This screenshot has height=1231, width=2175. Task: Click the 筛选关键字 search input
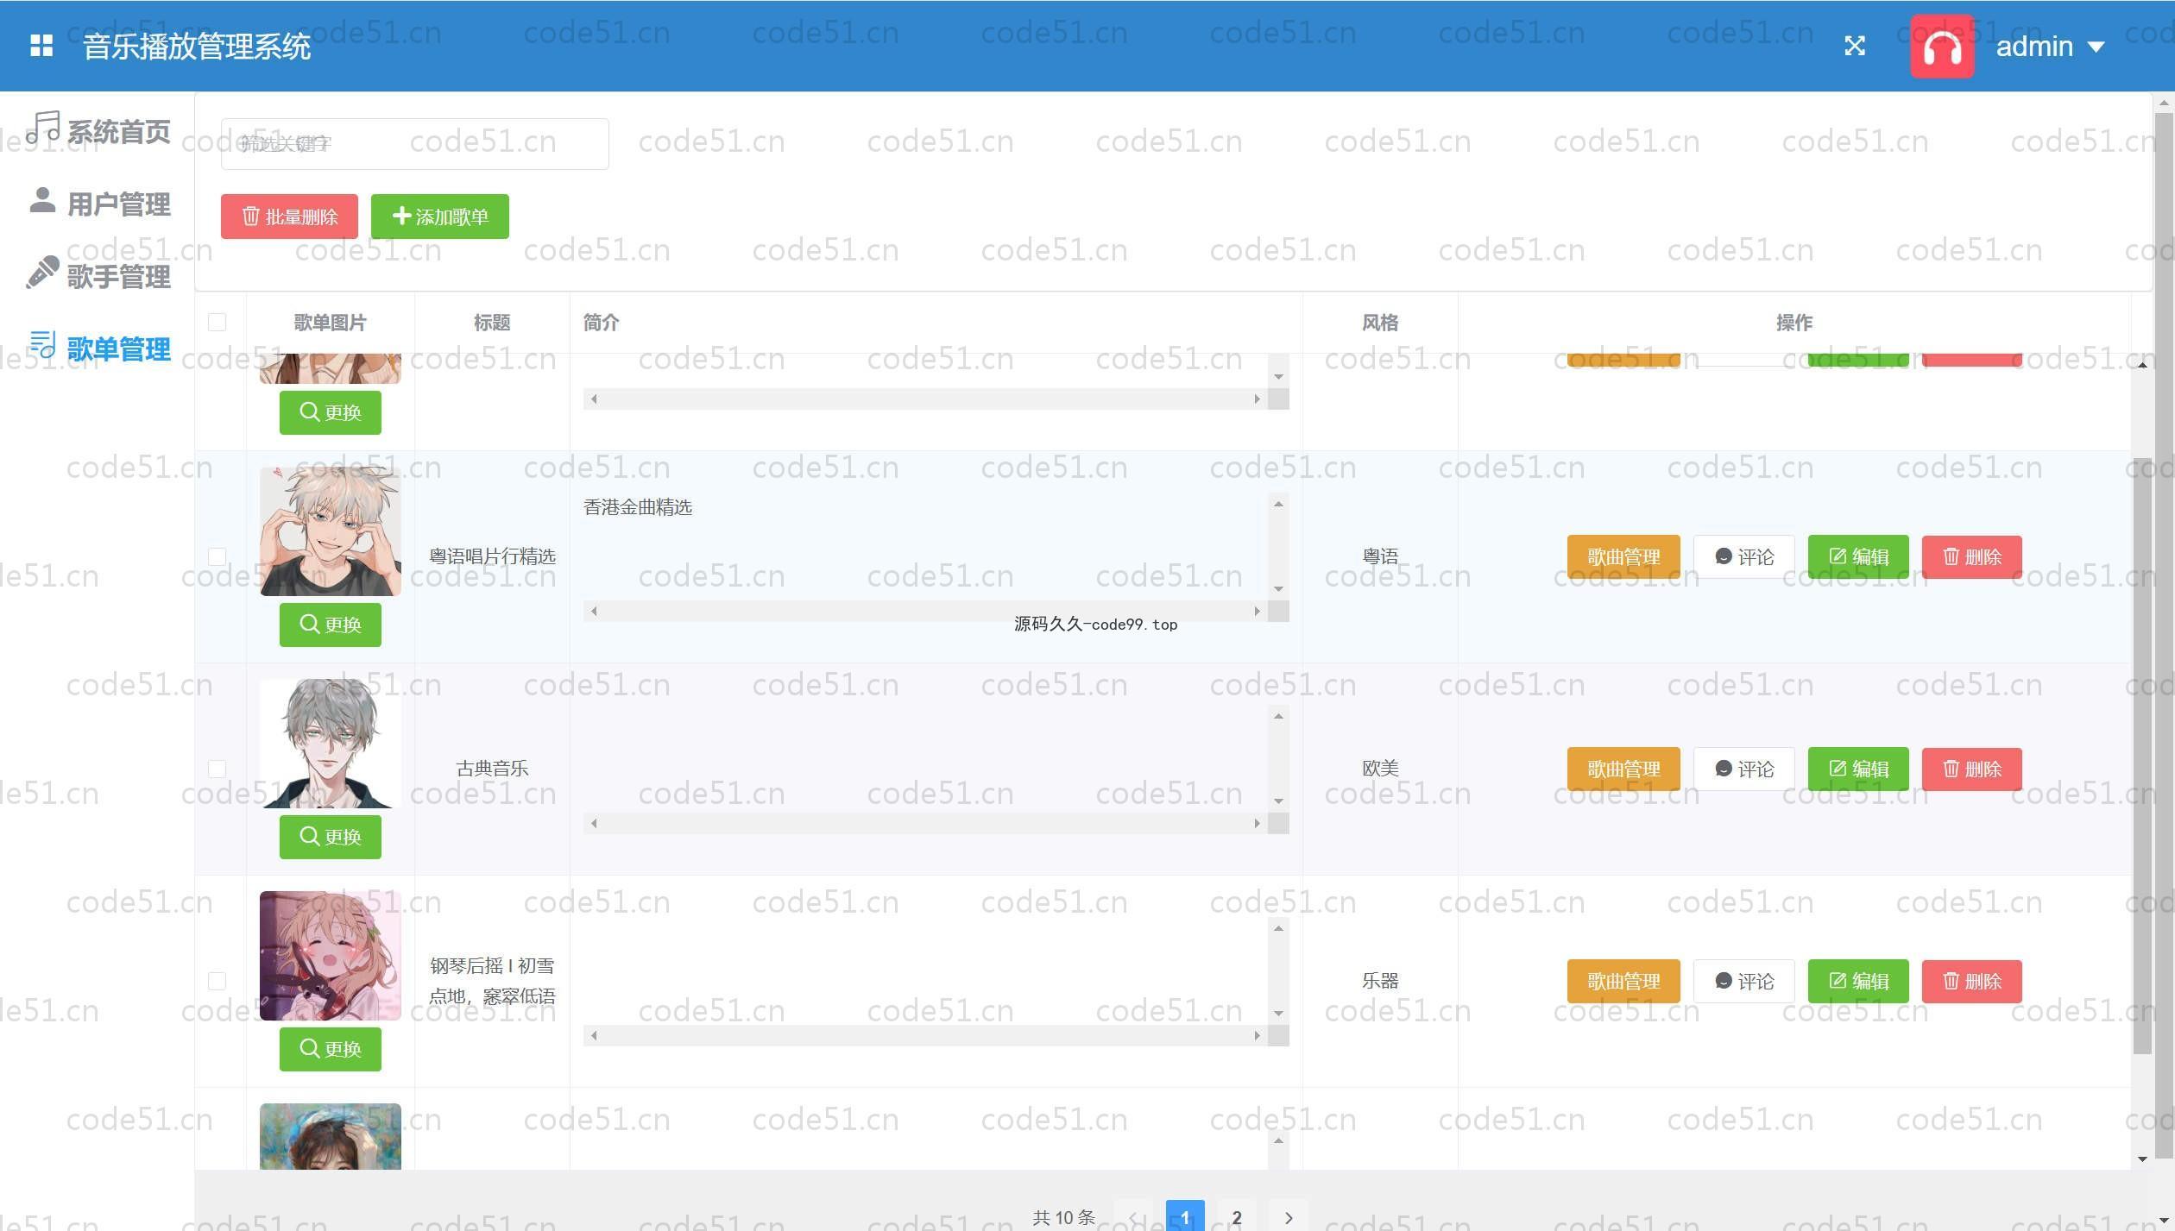tap(415, 144)
